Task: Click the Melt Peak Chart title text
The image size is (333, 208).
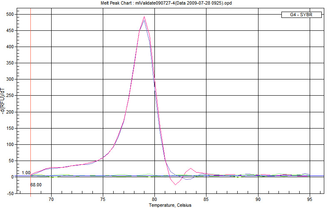Action: pyautogui.click(x=166, y=3)
